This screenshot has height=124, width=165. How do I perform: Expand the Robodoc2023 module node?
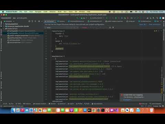[x=4, y=24]
